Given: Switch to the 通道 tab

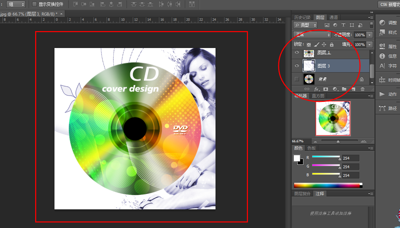Looking at the screenshot, I should (x=333, y=17).
